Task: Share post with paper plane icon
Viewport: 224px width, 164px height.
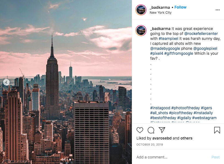Action: point(162,130)
